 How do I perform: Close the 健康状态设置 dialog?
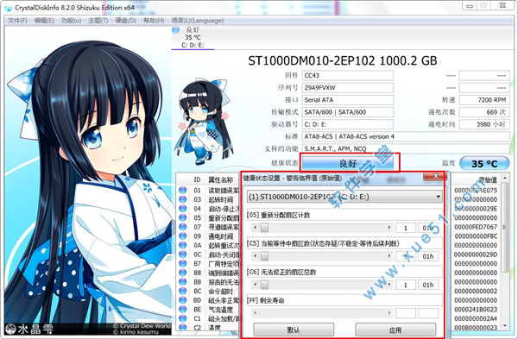pyautogui.click(x=435, y=176)
